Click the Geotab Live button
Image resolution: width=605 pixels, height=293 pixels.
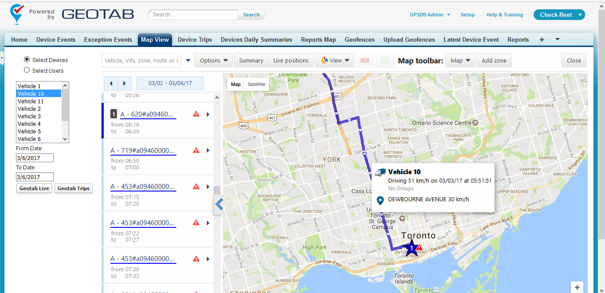[34, 188]
